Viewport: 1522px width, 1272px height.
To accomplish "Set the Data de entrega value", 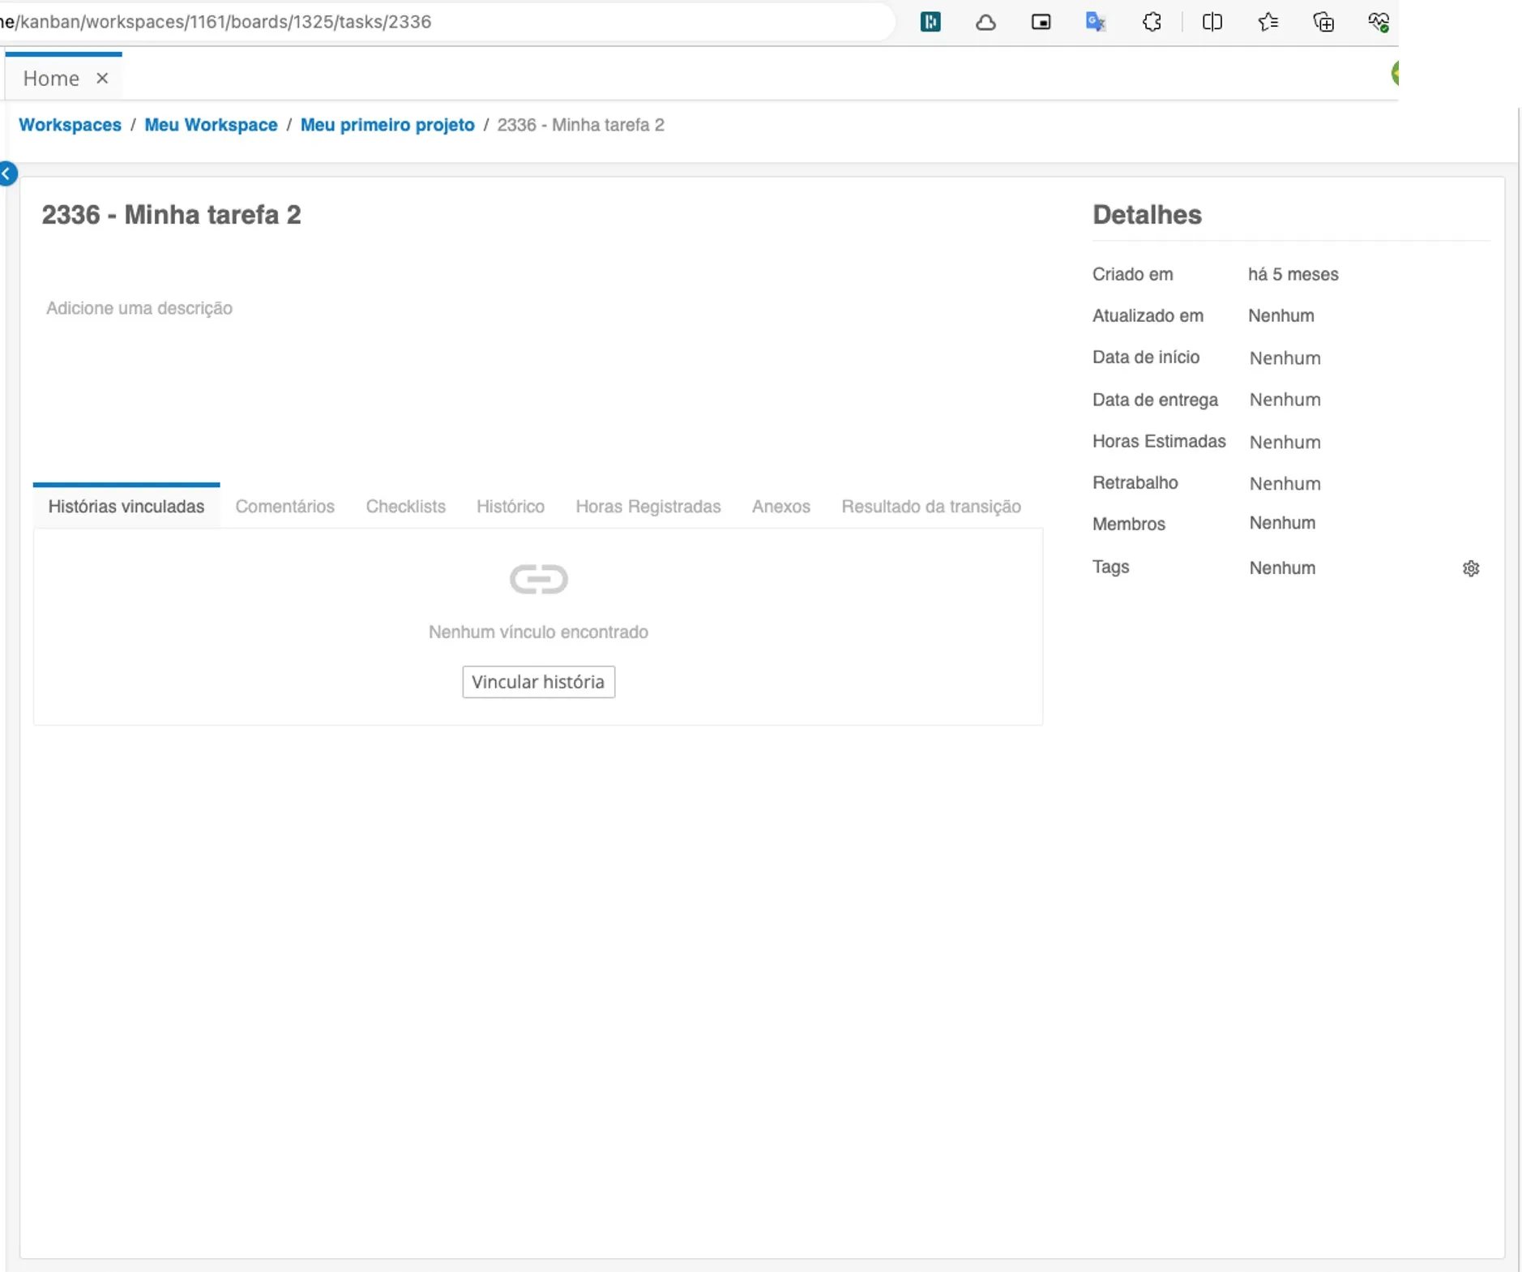I will [x=1285, y=400].
